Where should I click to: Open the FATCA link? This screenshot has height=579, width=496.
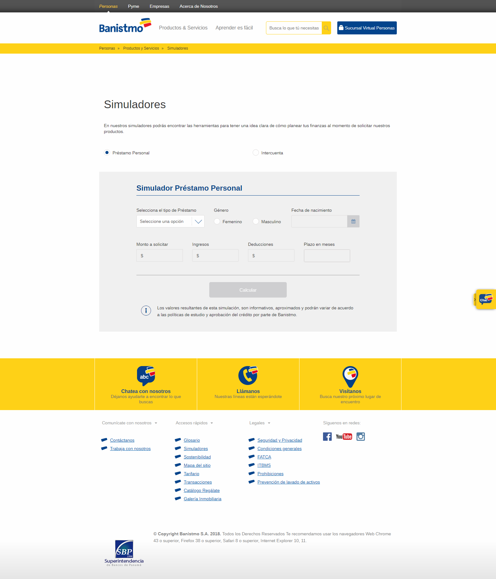264,457
